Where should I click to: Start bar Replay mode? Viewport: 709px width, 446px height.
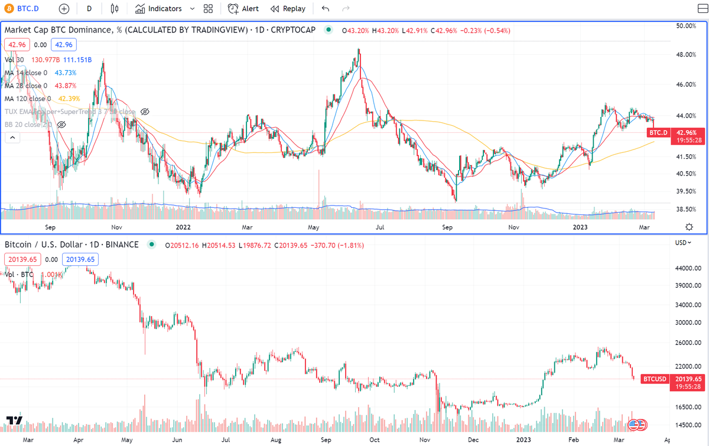288,9
